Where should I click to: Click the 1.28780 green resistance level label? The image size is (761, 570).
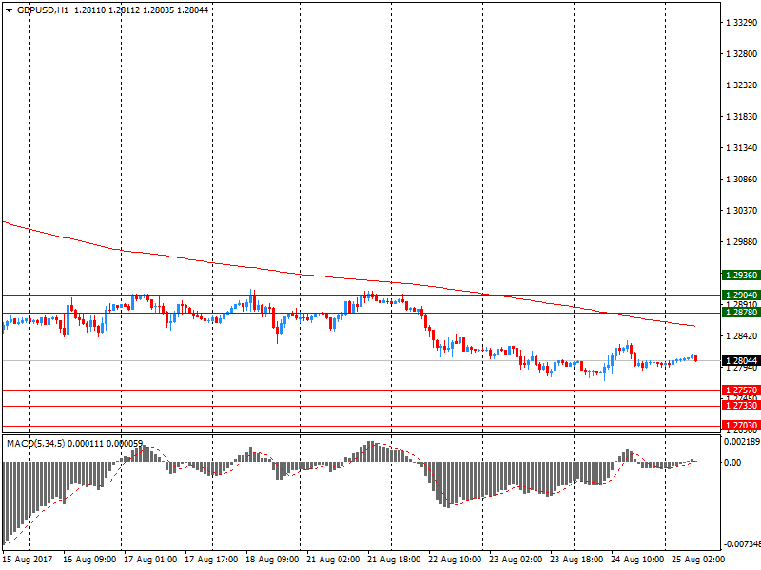[741, 313]
